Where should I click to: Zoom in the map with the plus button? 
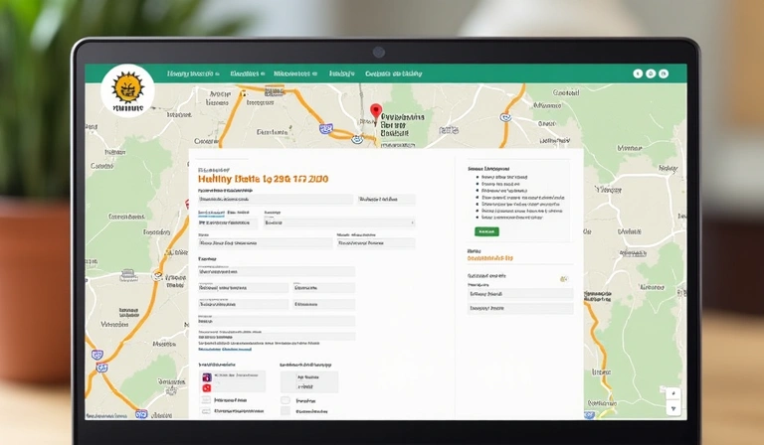(673, 394)
